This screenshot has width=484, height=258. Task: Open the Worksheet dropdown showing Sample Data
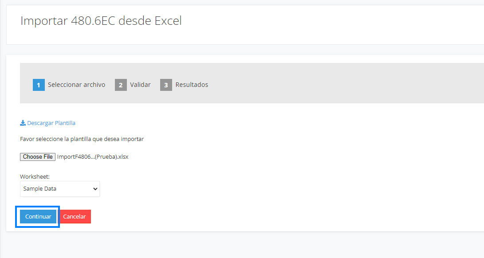(x=60, y=189)
